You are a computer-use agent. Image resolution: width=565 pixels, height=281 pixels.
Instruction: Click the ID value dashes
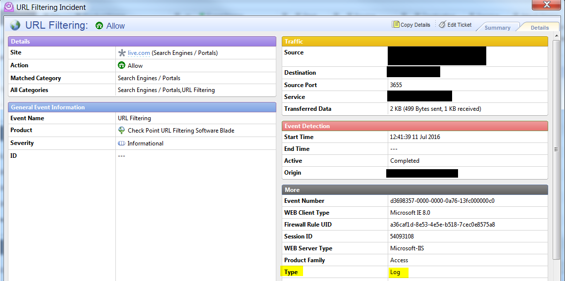pyautogui.click(x=121, y=156)
